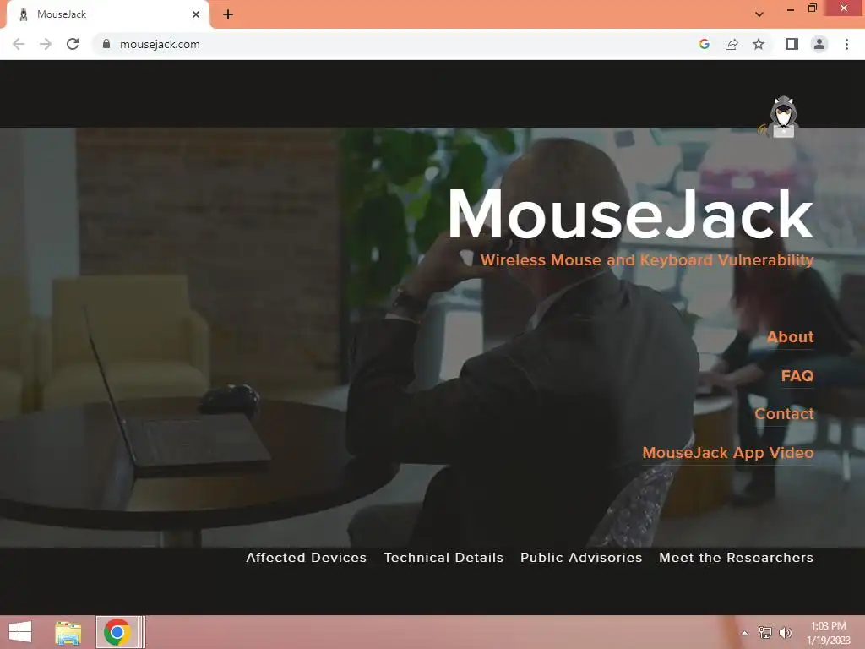Close the MouseJack tab
The height and width of the screenshot is (649, 865).
(196, 14)
